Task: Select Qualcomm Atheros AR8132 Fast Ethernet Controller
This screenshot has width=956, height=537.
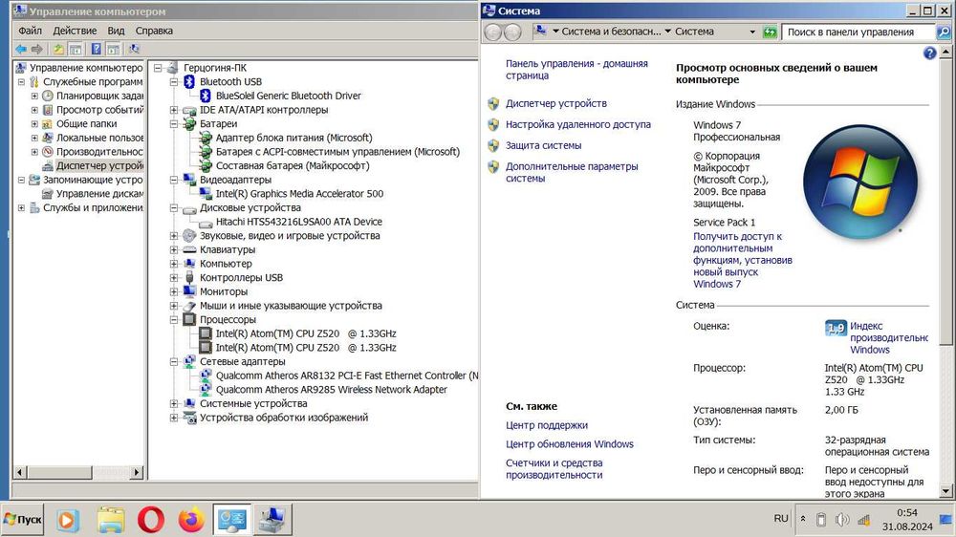Action: (x=347, y=376)
